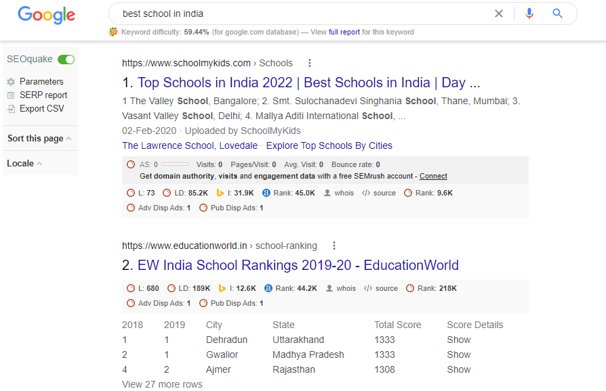Click Avg. Visit: 0 metric

[304, 164]
